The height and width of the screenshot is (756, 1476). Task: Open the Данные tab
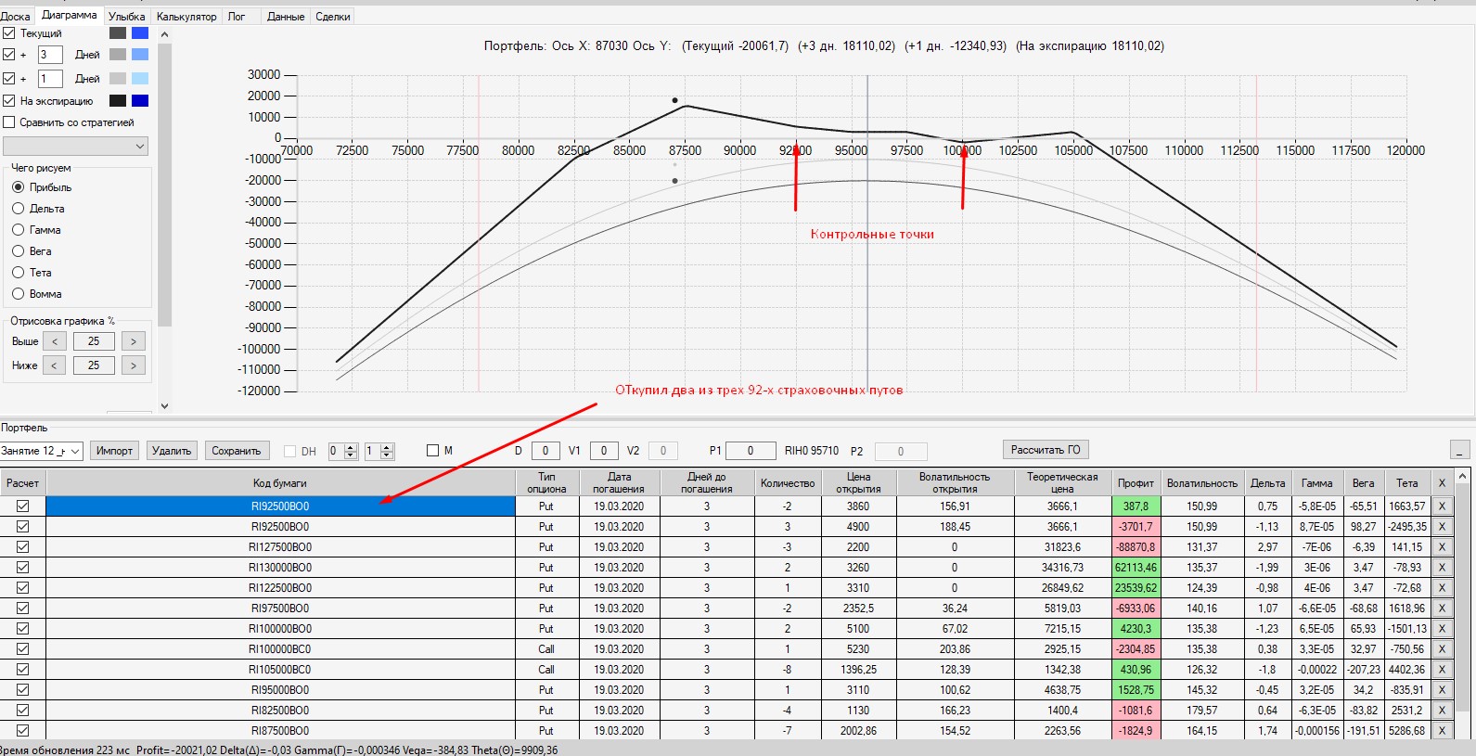pyautogui.click(x=286, y=17)
